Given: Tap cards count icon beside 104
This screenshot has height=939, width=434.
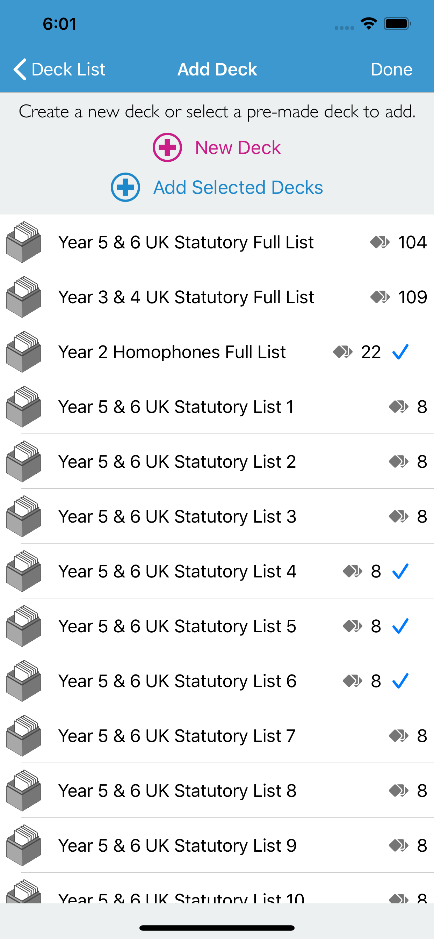Looking at the screenshot, I should click(379, 242).
